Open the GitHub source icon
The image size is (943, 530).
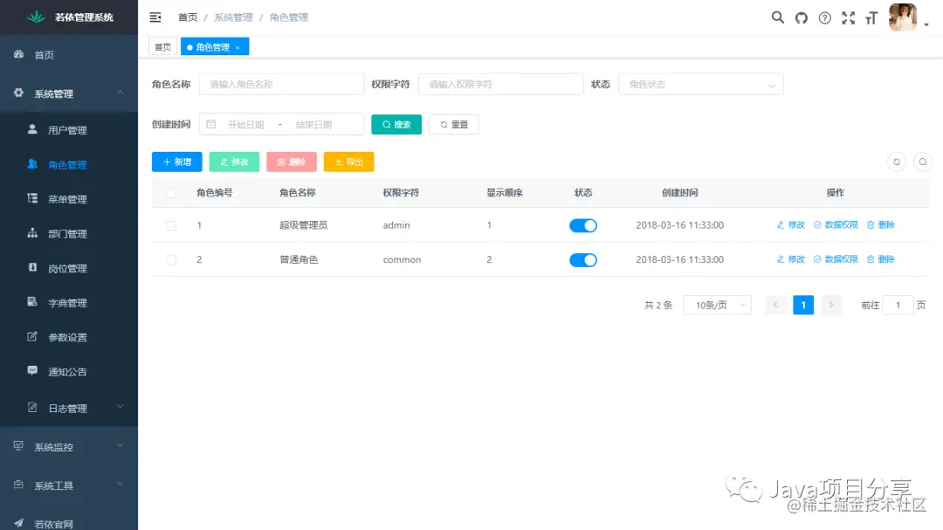[x=801, y=18]
